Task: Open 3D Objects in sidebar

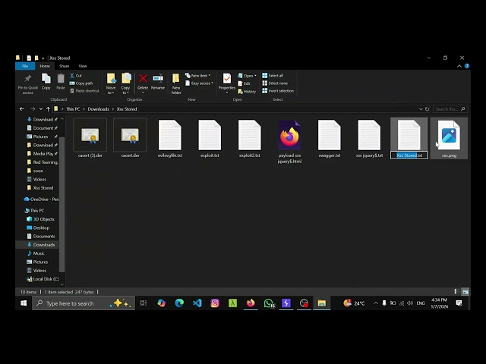Action: point(40,219)
